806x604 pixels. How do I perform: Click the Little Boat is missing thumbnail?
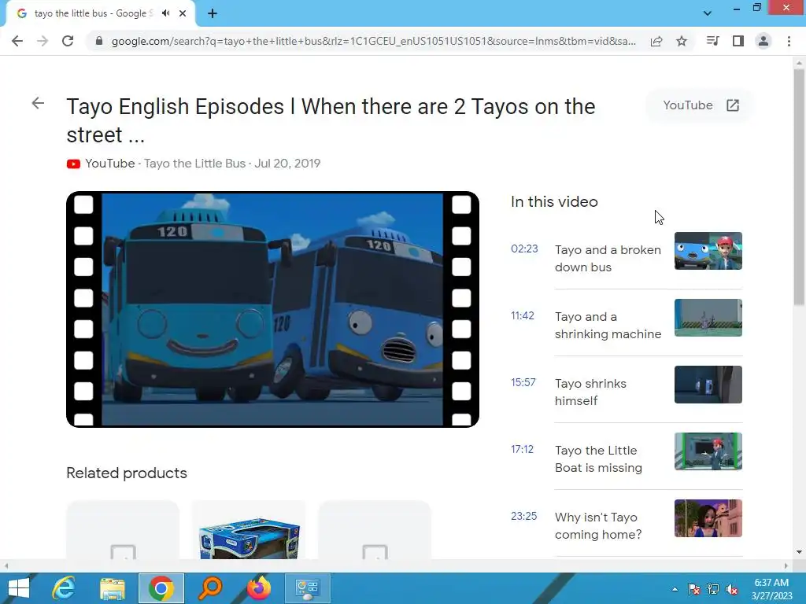pos(708,451)
